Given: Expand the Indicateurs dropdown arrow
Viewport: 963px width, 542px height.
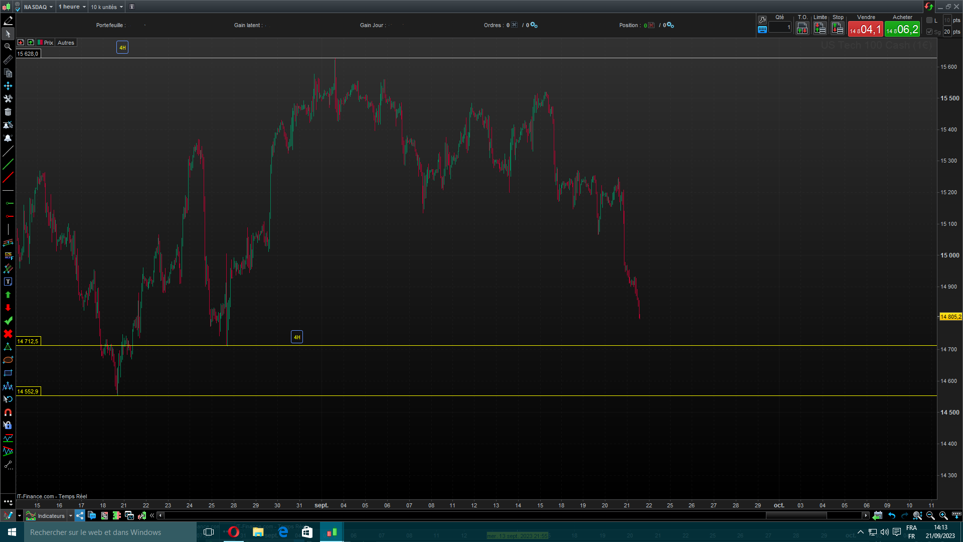Looking at the screenshot, I should pos(71,515).
